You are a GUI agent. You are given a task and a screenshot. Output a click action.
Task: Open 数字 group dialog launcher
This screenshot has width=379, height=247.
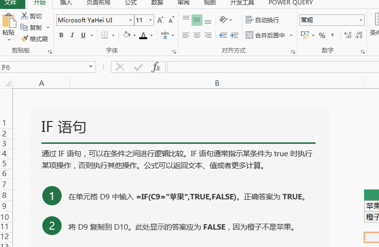pyautogui.click(x=363, y=52)
